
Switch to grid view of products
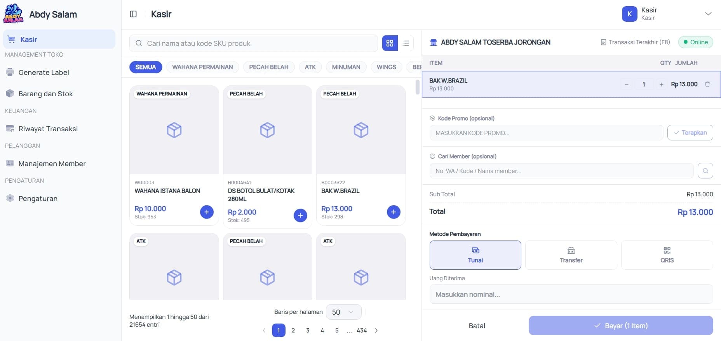tap(390, 43)
